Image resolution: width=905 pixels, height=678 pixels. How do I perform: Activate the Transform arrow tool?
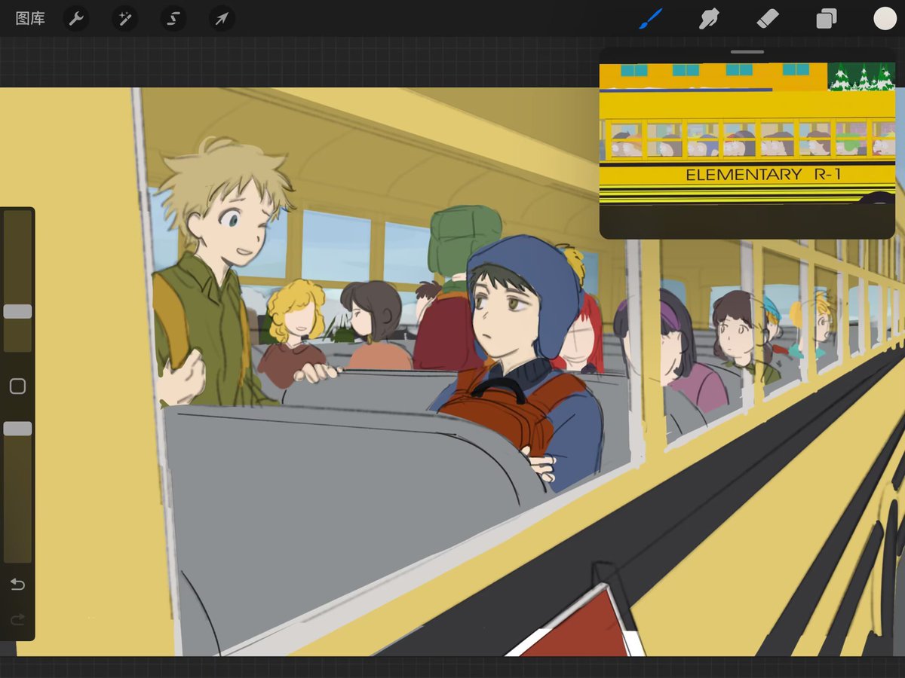point(222,19)
